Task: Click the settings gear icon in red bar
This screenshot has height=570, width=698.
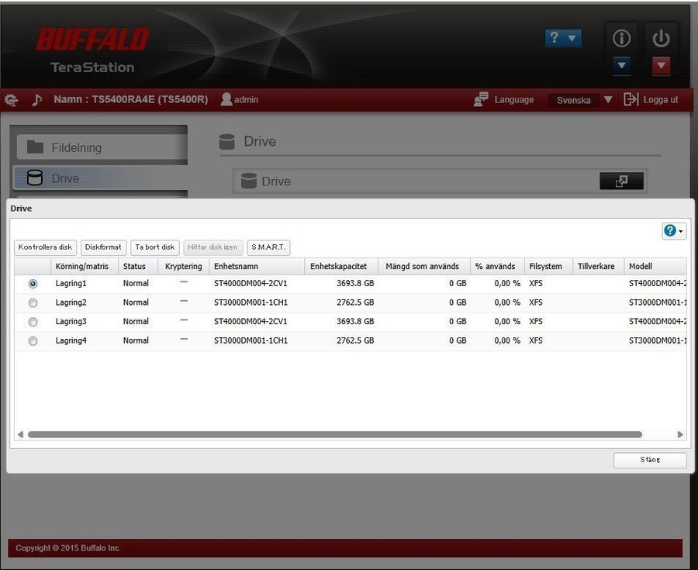Action: click(12, 100)
